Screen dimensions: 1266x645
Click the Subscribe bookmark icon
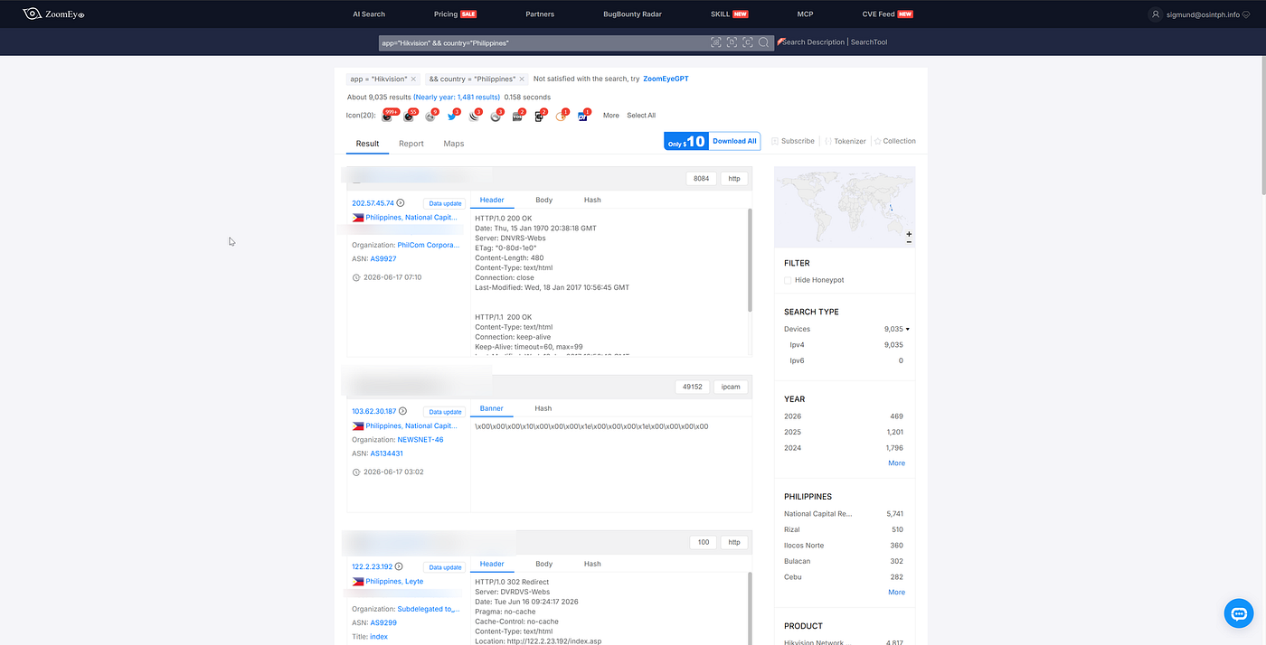point(775,141)
